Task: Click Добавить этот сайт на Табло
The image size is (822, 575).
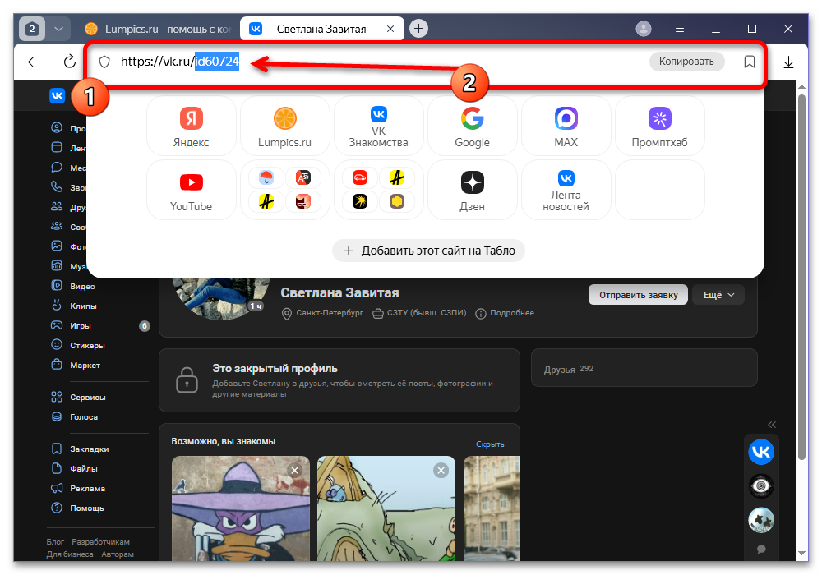Action: 429,251
